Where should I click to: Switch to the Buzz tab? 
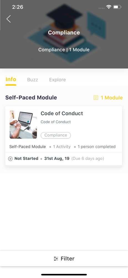(x=32, y=80)
